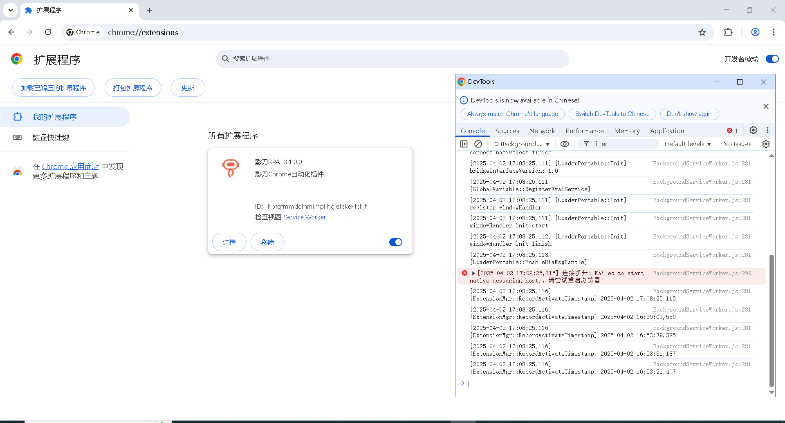Toggle the DevTools console sidebar icon
This screenshot has width=785, height=423.
(x=464, y=144)
